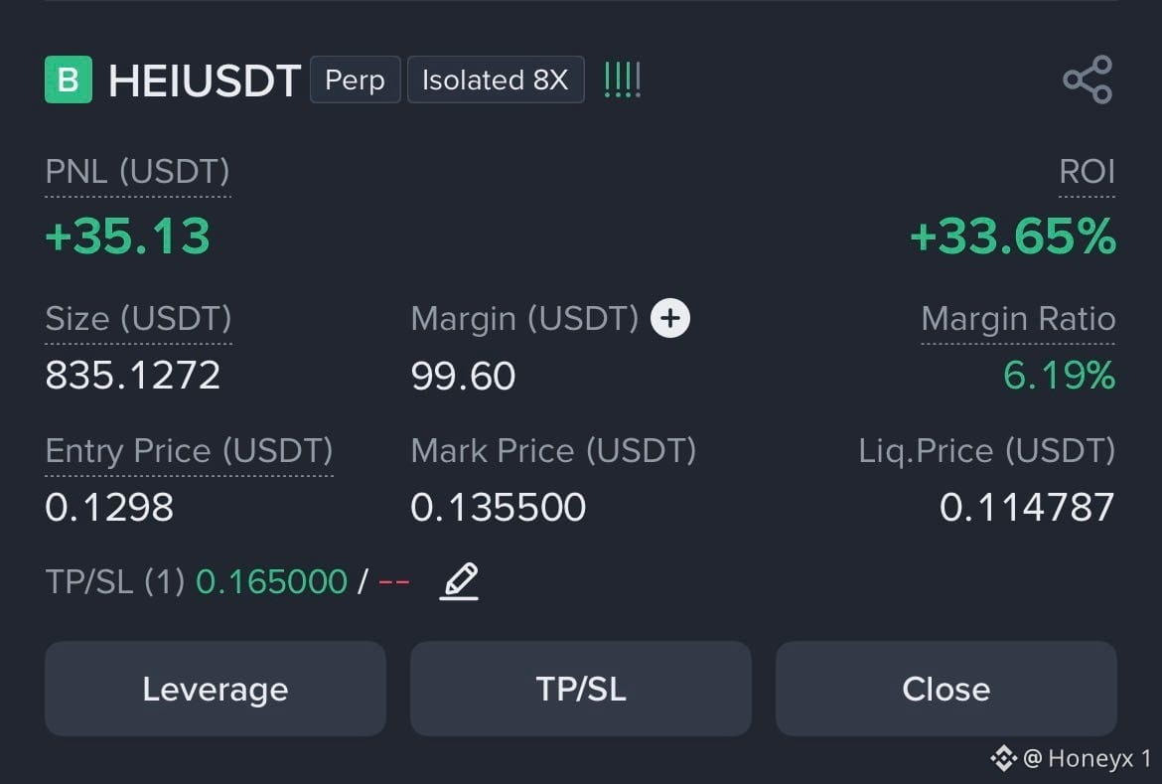Viewport: 1162px width, 784px height.
Task: Show the PNL (USDT) label explanation
Action: 138,172
